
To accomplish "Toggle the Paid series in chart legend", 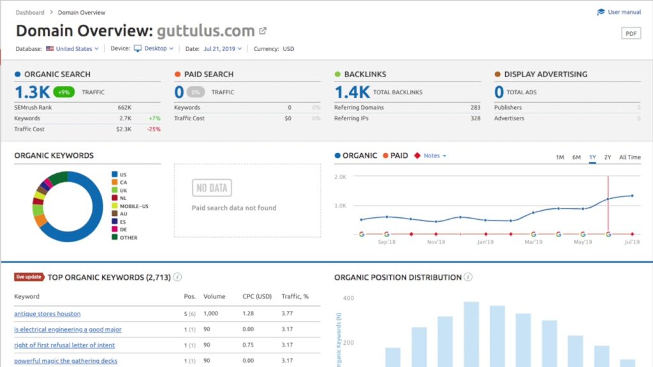I will [x=395, y=155].
